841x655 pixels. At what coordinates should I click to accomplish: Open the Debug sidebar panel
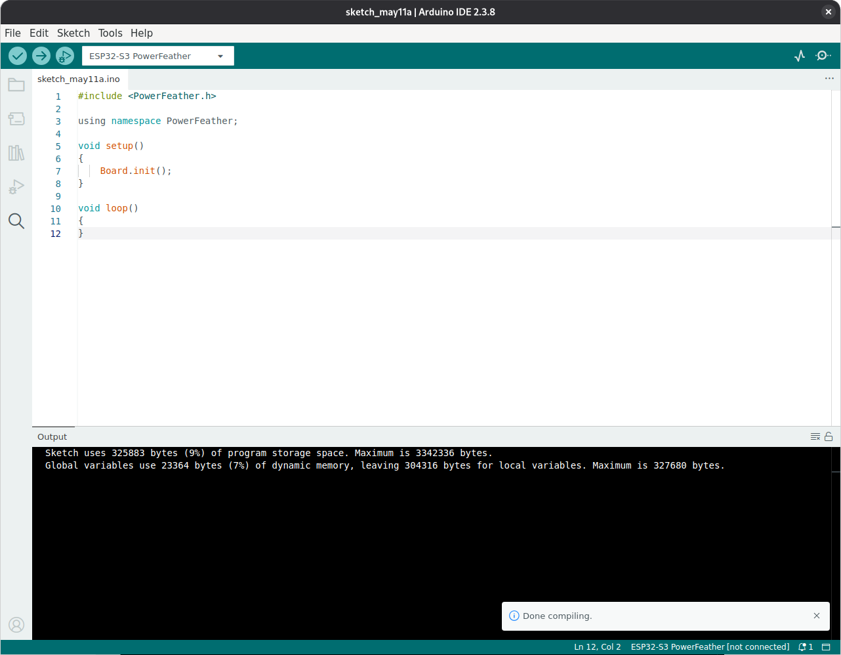[x=16, y=187]
